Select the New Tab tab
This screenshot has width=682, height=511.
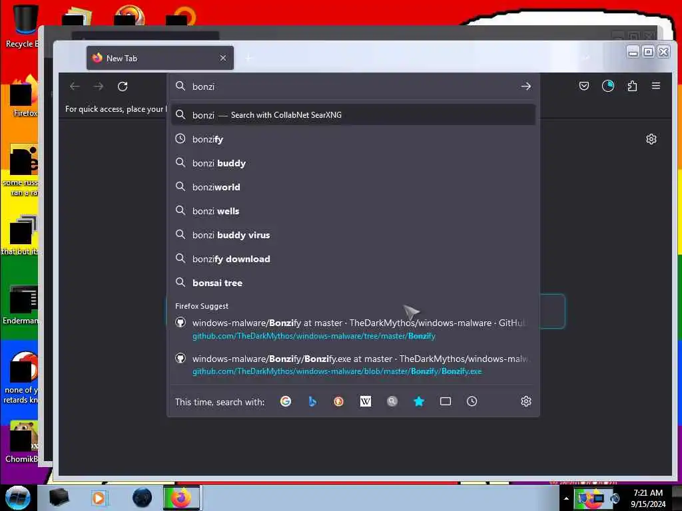[160, 58]
